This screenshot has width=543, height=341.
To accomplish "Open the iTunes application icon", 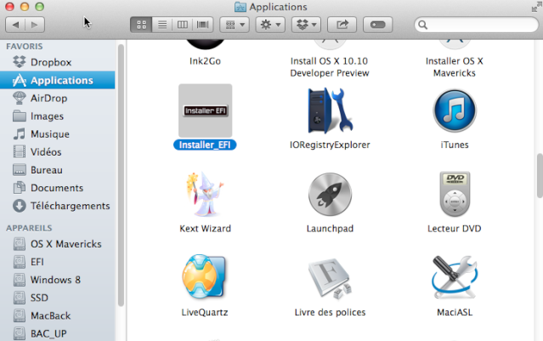I will (x=455, y=111).
